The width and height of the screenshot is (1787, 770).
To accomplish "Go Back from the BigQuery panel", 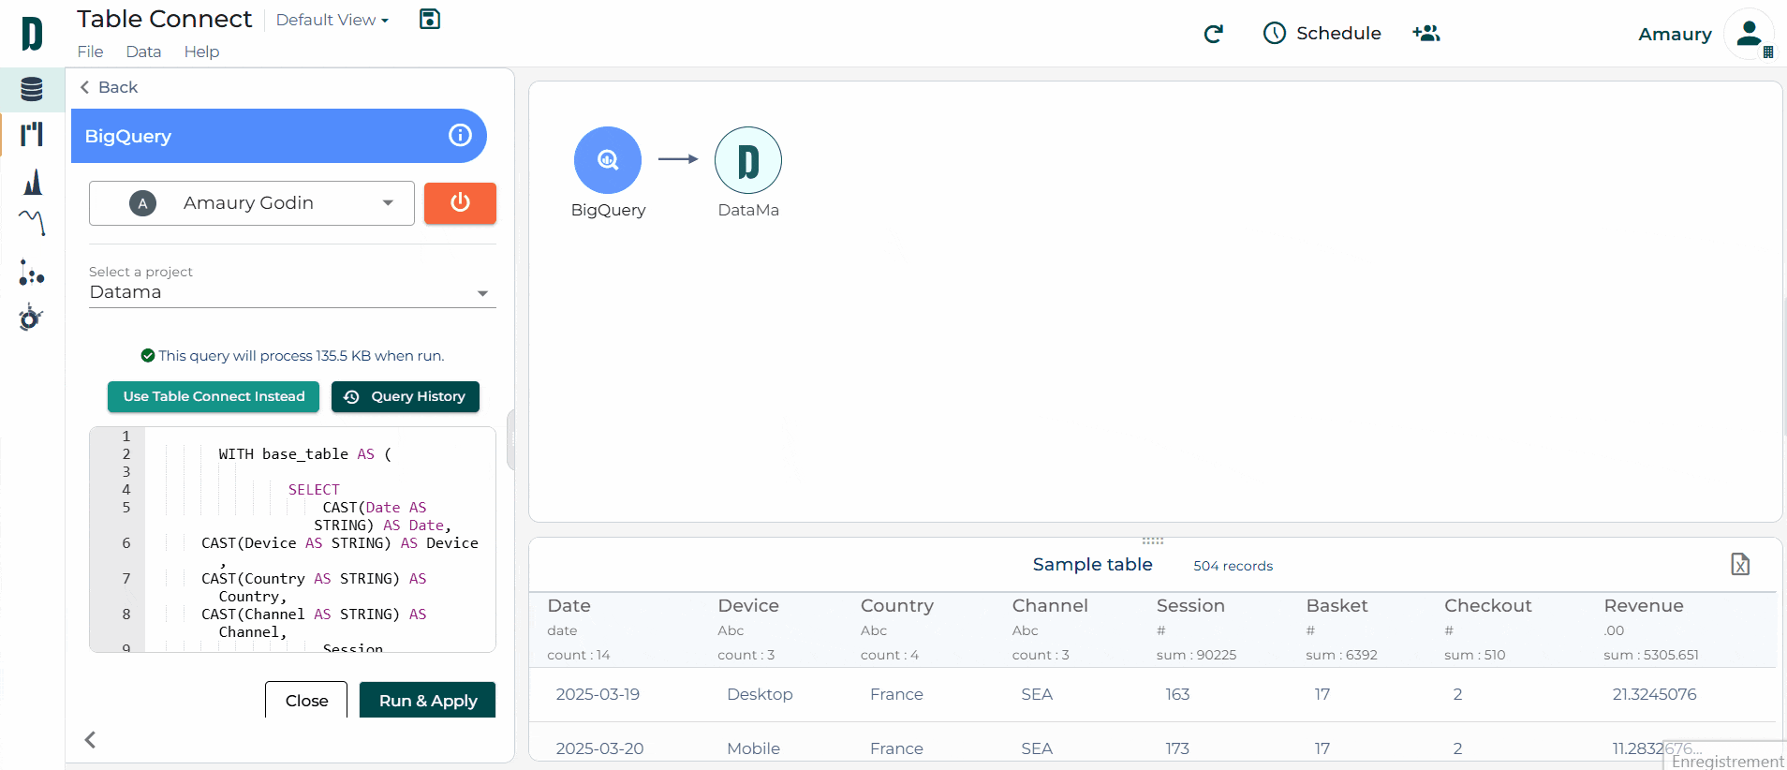I will pyautogui.click(x=109, y=87).
